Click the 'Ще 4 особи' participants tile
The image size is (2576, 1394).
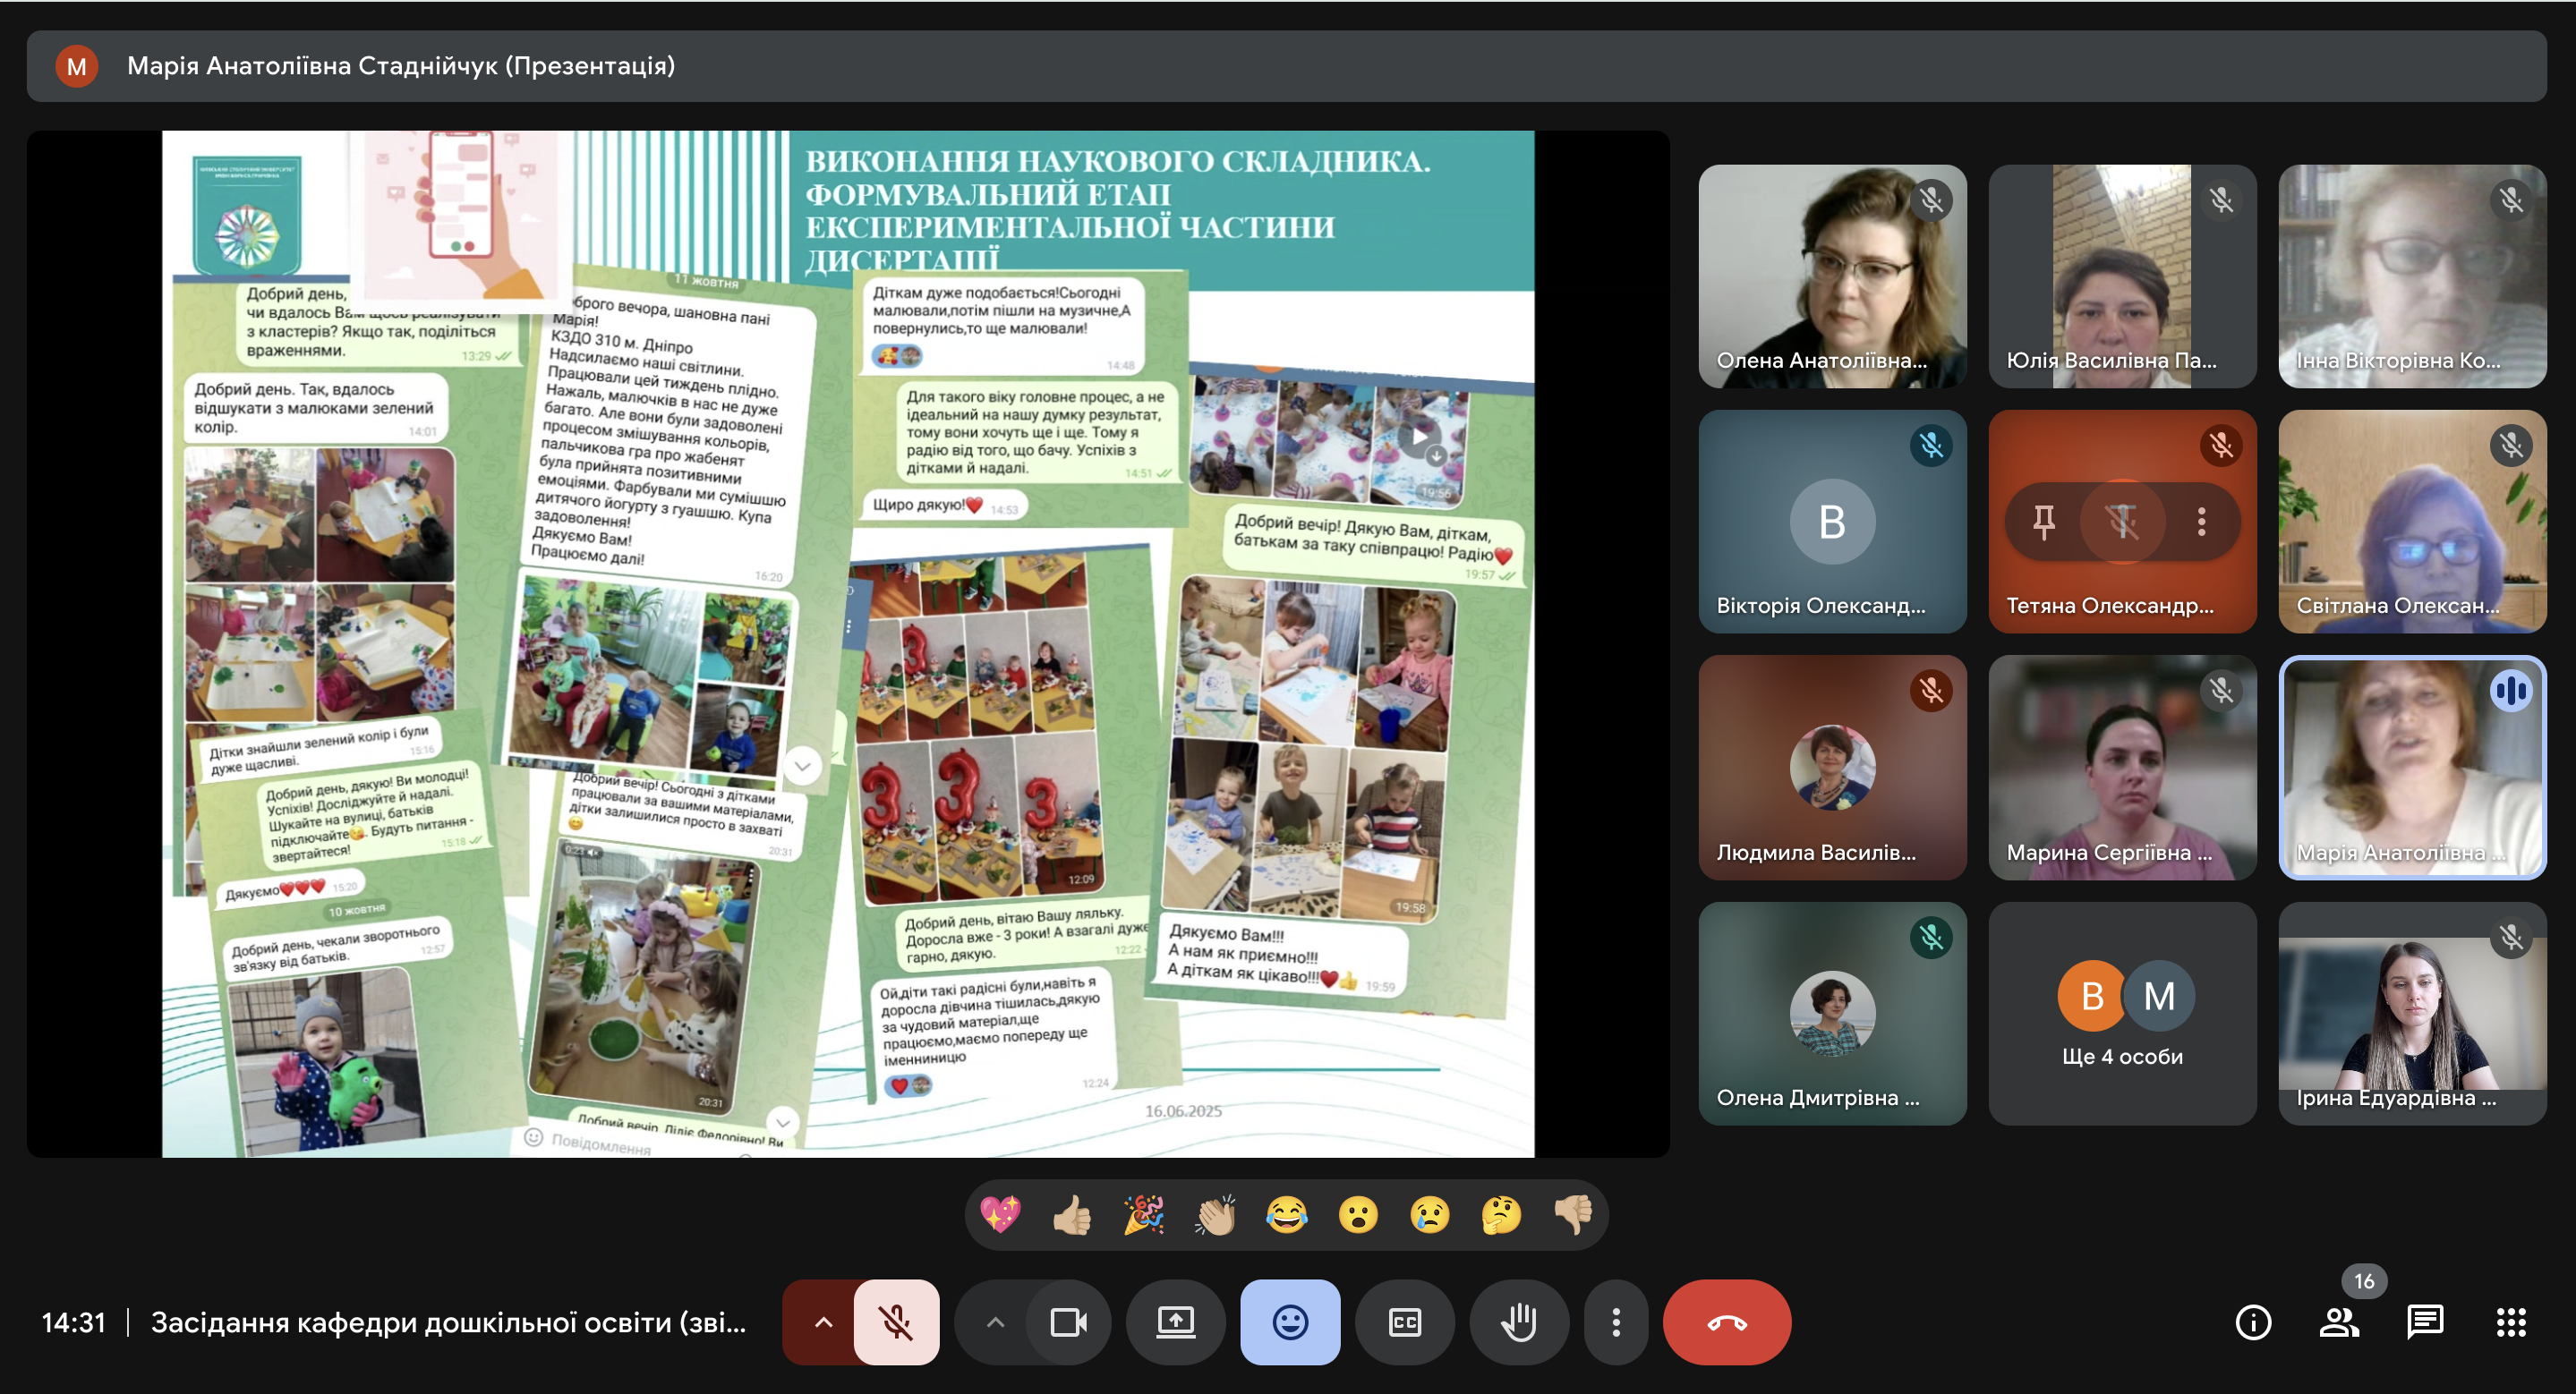2121,1013
